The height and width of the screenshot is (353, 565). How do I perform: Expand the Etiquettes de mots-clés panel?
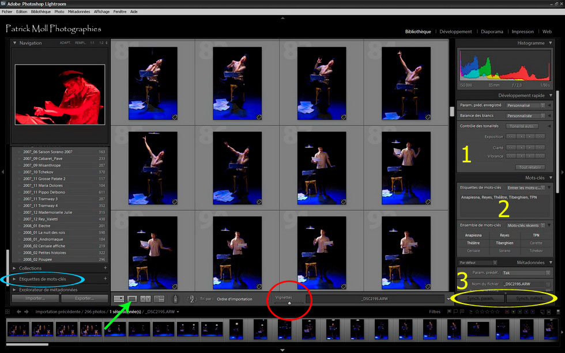(15, 279)
